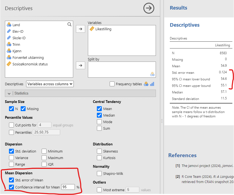Click the bar chart icon near Frequency tables
The width and height of the screenshot is (234, 195).
[x=152, y=84]
